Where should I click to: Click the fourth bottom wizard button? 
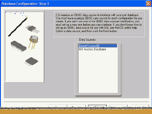pos(118,106)
